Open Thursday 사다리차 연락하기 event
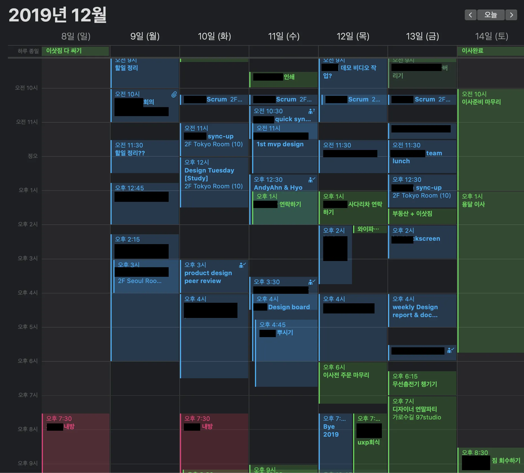 coord(353,208)
